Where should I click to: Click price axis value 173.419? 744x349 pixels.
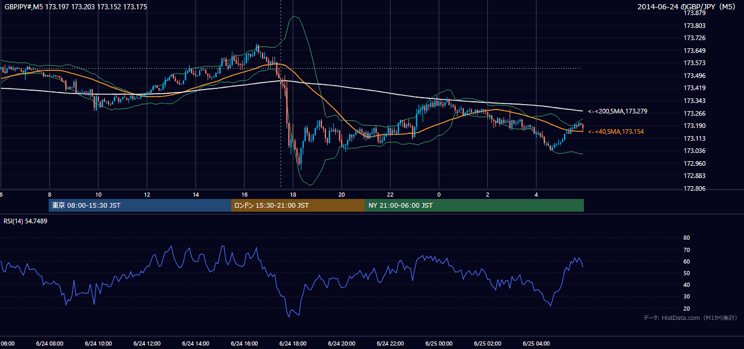[x=694, y=88]
